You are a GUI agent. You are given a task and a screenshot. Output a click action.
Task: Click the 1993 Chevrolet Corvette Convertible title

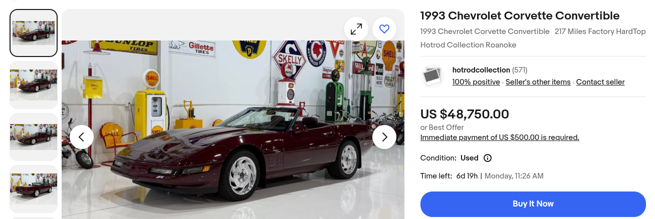(x=520, y=15)
